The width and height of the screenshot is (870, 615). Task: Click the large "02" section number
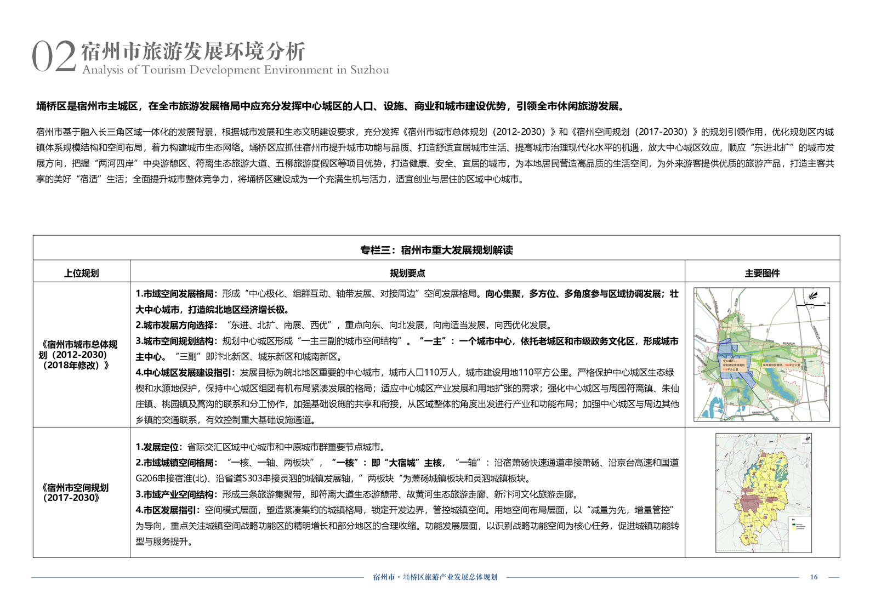coord(53,57)
